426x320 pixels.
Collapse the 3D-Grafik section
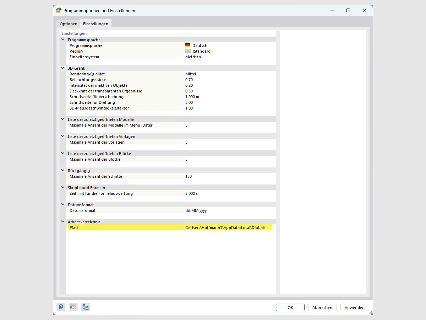[x=62, y=68]
